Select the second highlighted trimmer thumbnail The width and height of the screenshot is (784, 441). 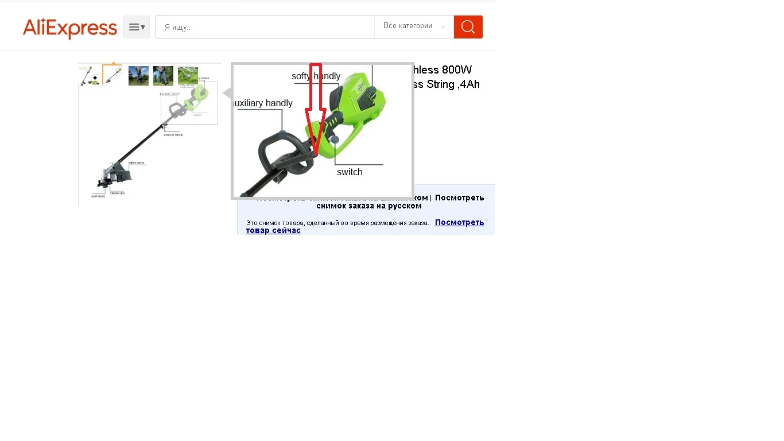pyautogui.click(x=113, y=75)
